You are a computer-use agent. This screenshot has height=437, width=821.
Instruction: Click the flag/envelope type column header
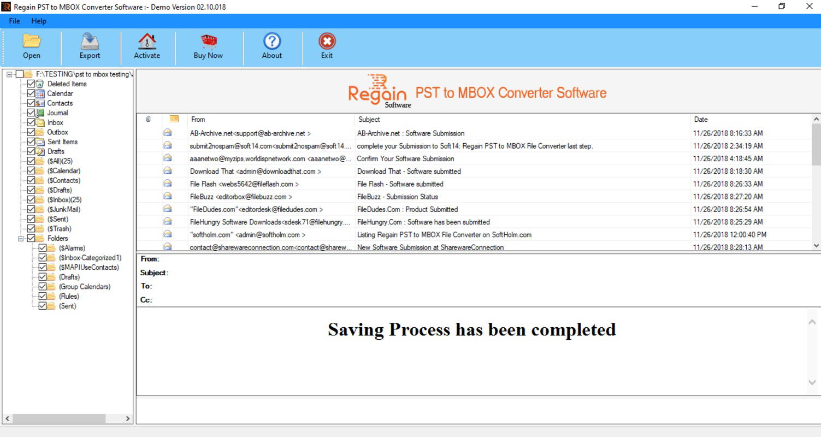click(x=174, y=119)
